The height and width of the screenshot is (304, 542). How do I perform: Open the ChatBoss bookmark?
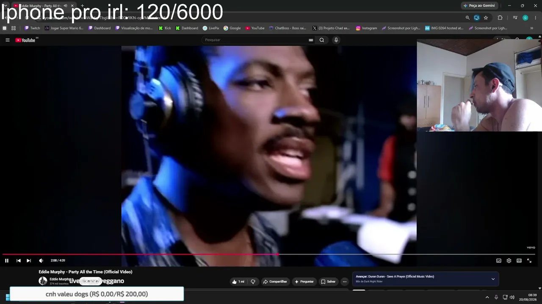tap(288, 28)
